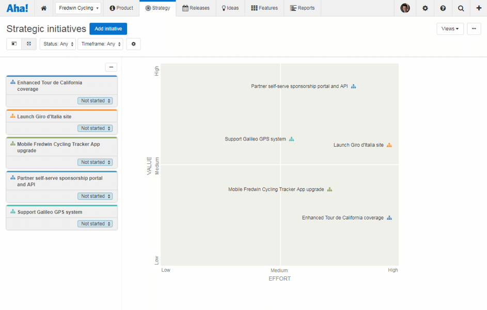The height and width of the screenshot is (310, 487).
Task: Go to the Releases tab
Action: [196, 8]
